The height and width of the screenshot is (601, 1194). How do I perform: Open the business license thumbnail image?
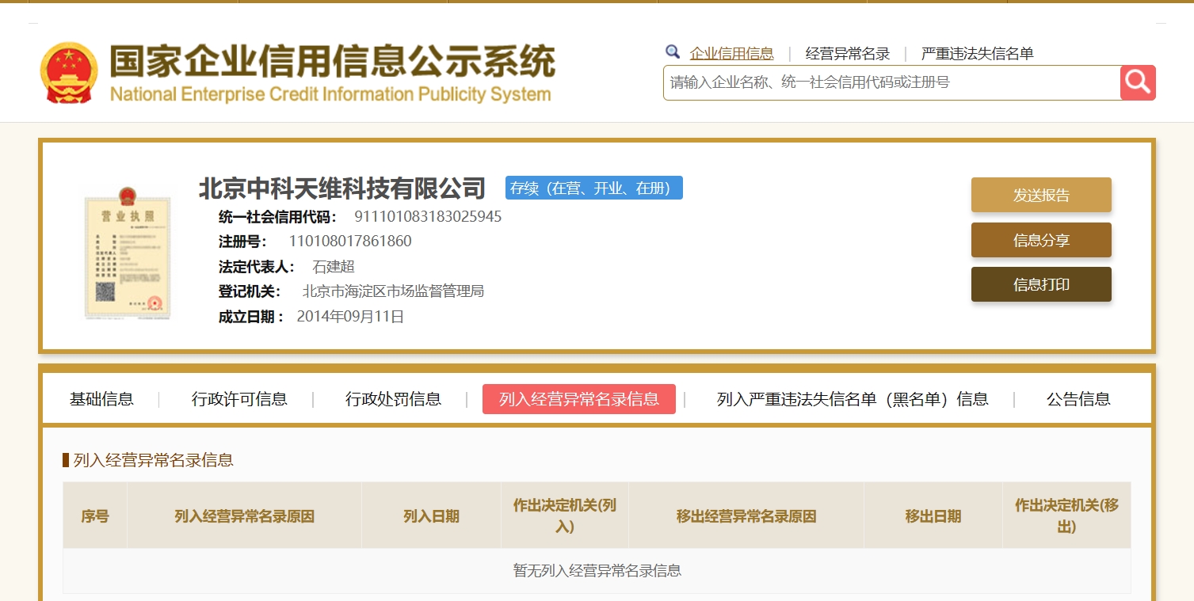coord(128,253)
